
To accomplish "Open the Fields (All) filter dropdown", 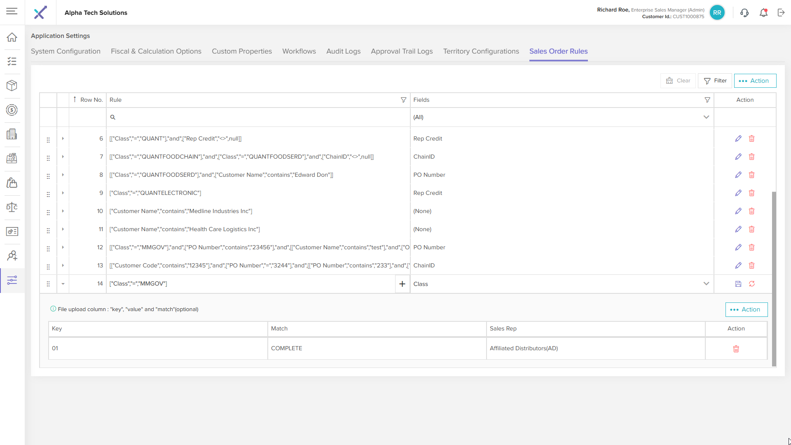I will pyautogui.click(x=706, y=117).
